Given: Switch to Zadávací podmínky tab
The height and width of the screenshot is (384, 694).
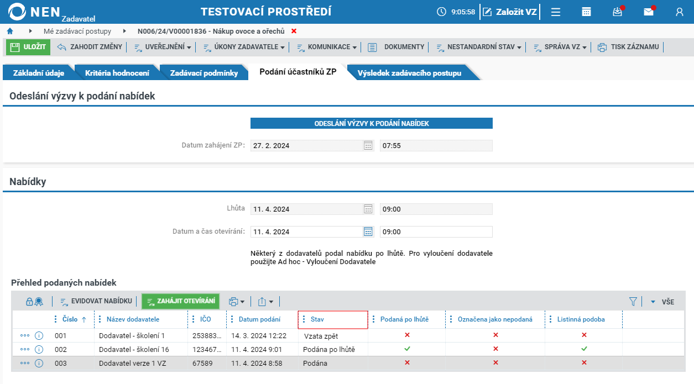Looking at the screenshot, I should pyautogui.click(x=204, y=73).
